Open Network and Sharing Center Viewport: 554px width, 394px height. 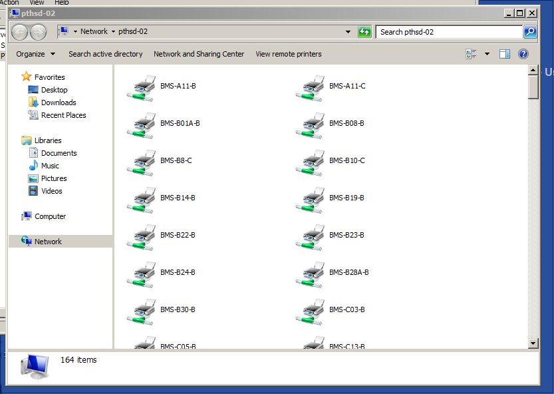point(199,54)
